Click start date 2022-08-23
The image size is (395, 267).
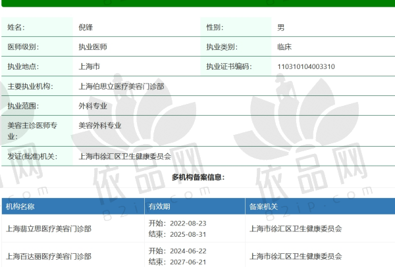188,223
